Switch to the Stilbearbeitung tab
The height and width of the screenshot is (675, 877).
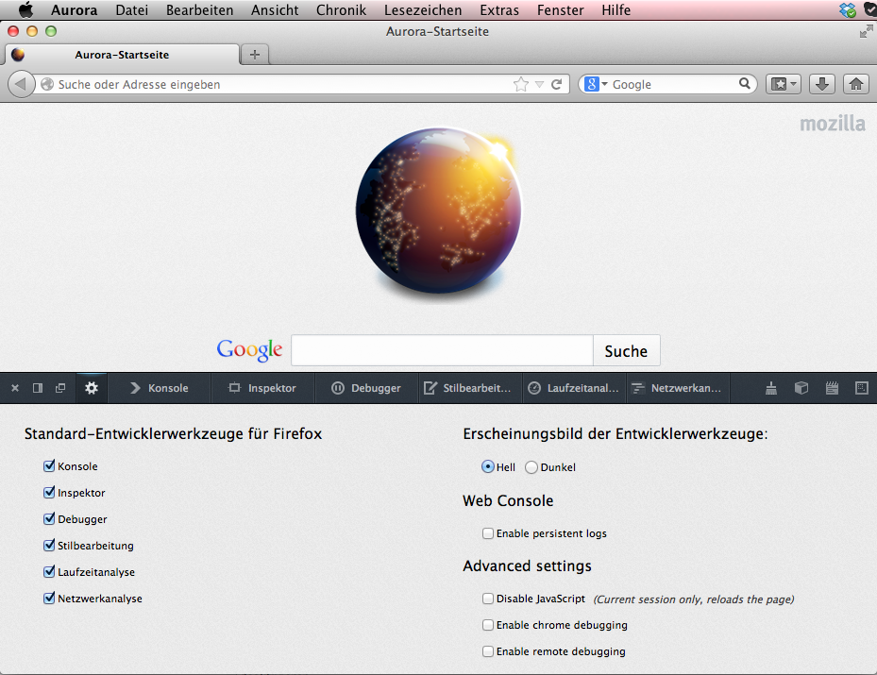pyautogui.click(x=470, y=388)
